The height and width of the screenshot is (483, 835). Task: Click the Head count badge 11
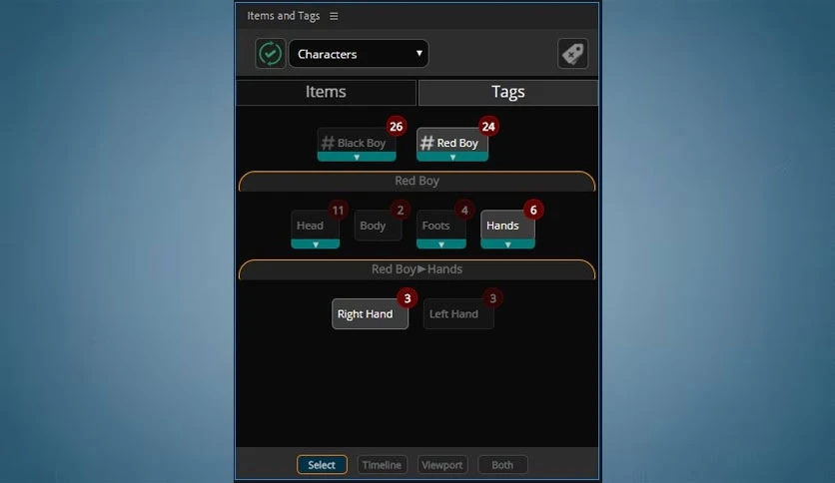pos(338,211)
